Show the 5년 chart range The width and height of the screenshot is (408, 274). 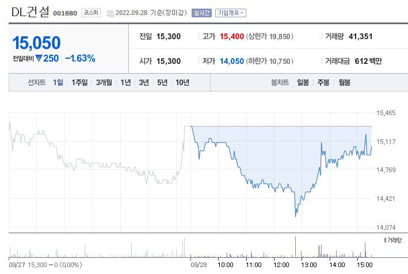(162, 82)
